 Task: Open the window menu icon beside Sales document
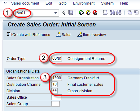coord(5,3)
